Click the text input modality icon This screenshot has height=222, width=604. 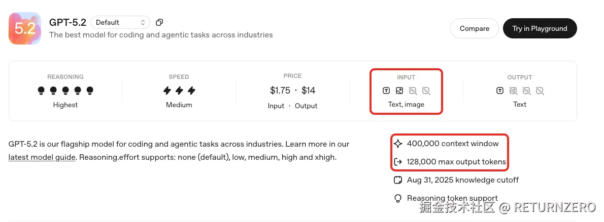[x=386, y=91]
